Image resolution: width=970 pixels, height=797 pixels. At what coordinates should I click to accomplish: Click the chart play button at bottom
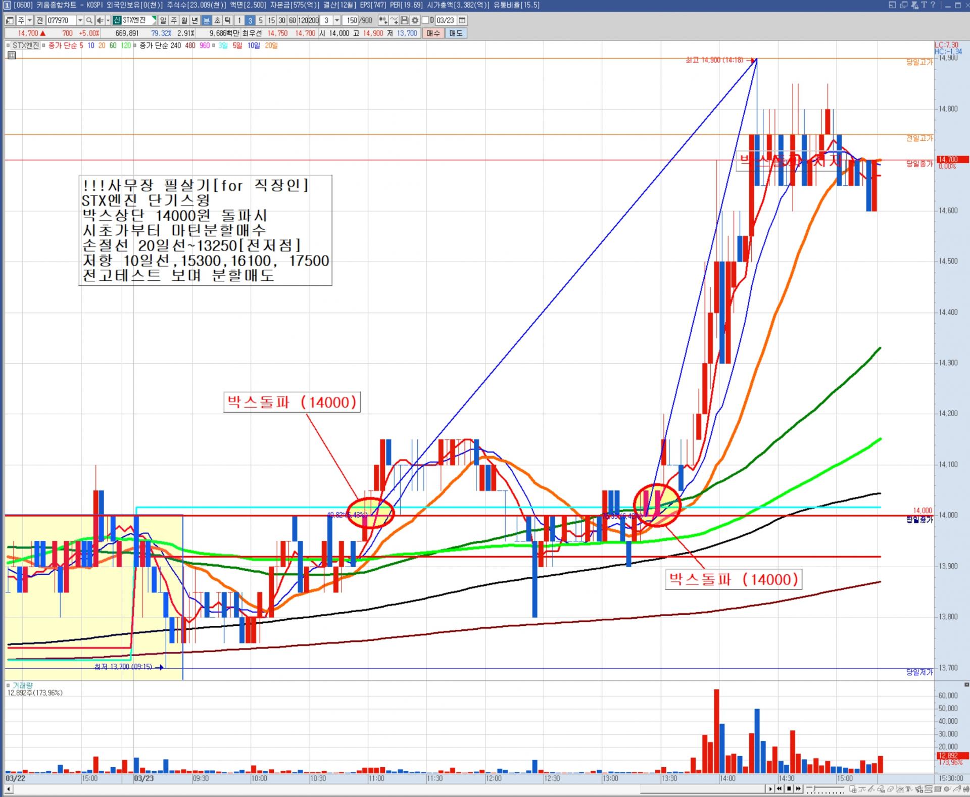pos(770,788)
